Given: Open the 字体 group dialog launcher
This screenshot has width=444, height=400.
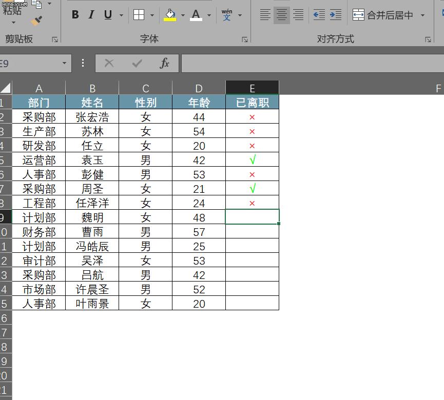Looking at the screenshot, I should 245,38.
